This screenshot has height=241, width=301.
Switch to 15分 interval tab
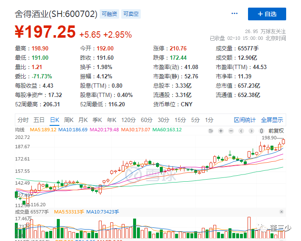(x=180, y=120)
